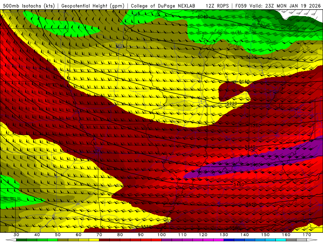
Task: Click the 'College of DuPage NEXLAB' header text
Action: pos(163,6)
